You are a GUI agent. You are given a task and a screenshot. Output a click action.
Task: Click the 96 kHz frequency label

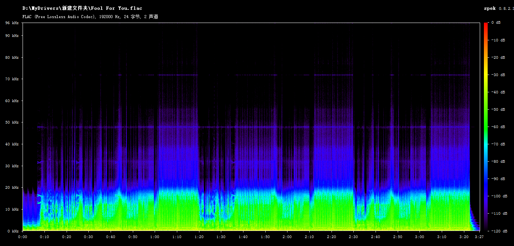12,23
